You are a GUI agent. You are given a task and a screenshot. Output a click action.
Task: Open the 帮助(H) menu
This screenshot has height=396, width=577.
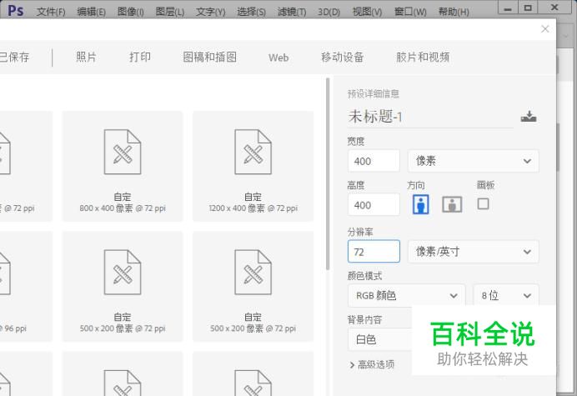(x=454, y=12)
